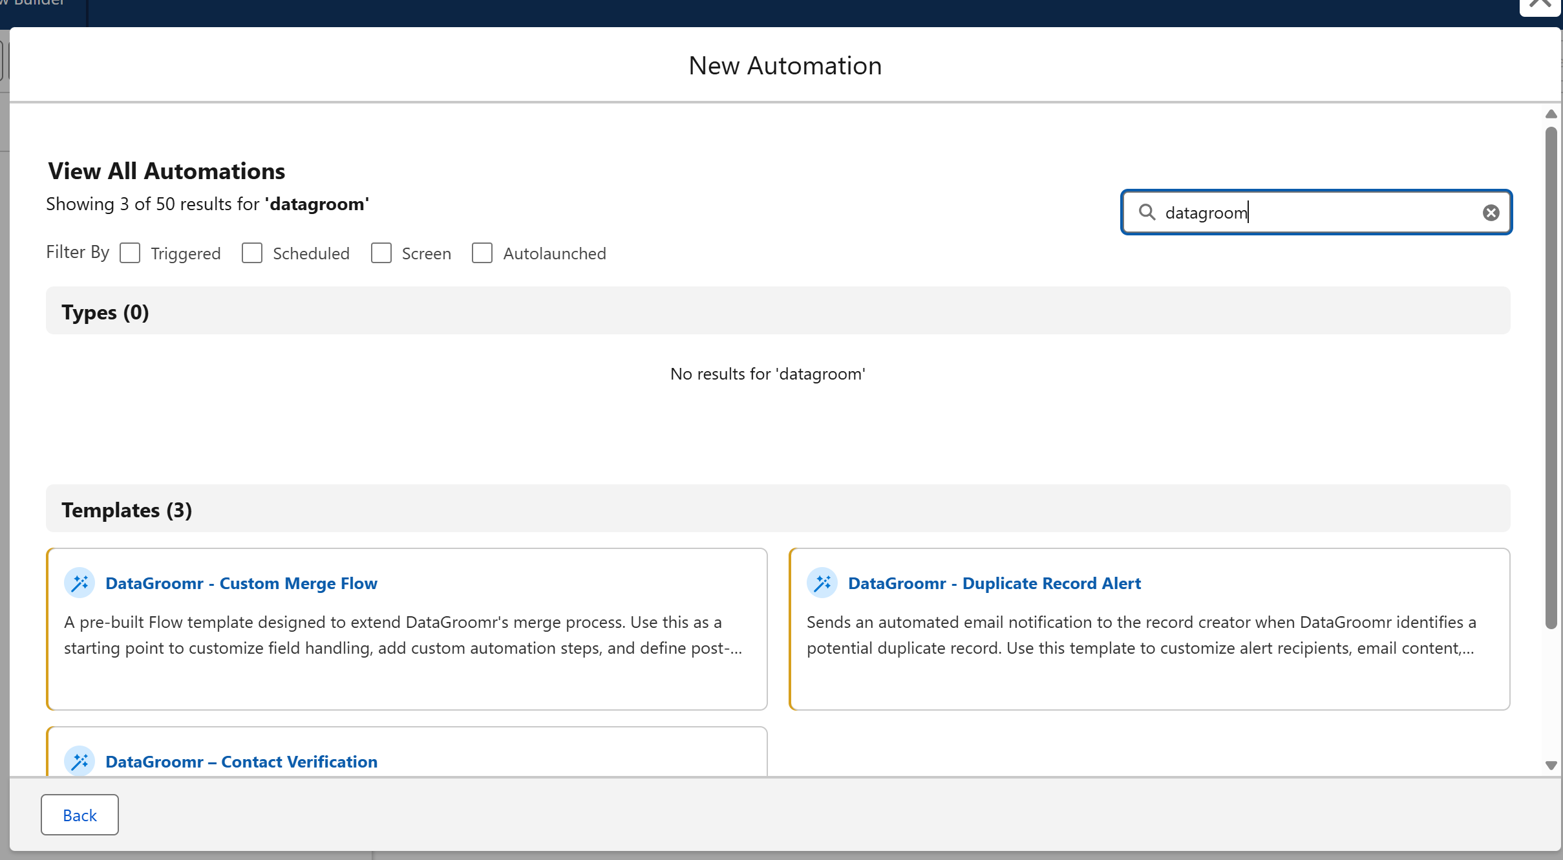1563x860 pixels.
Task: Click the Contact Verification wand icon
Action: click(80, 762)
